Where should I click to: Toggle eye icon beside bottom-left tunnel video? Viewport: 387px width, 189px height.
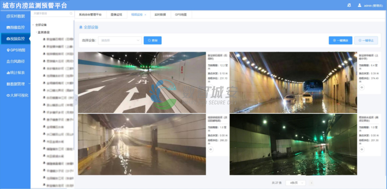coord(211,149)
